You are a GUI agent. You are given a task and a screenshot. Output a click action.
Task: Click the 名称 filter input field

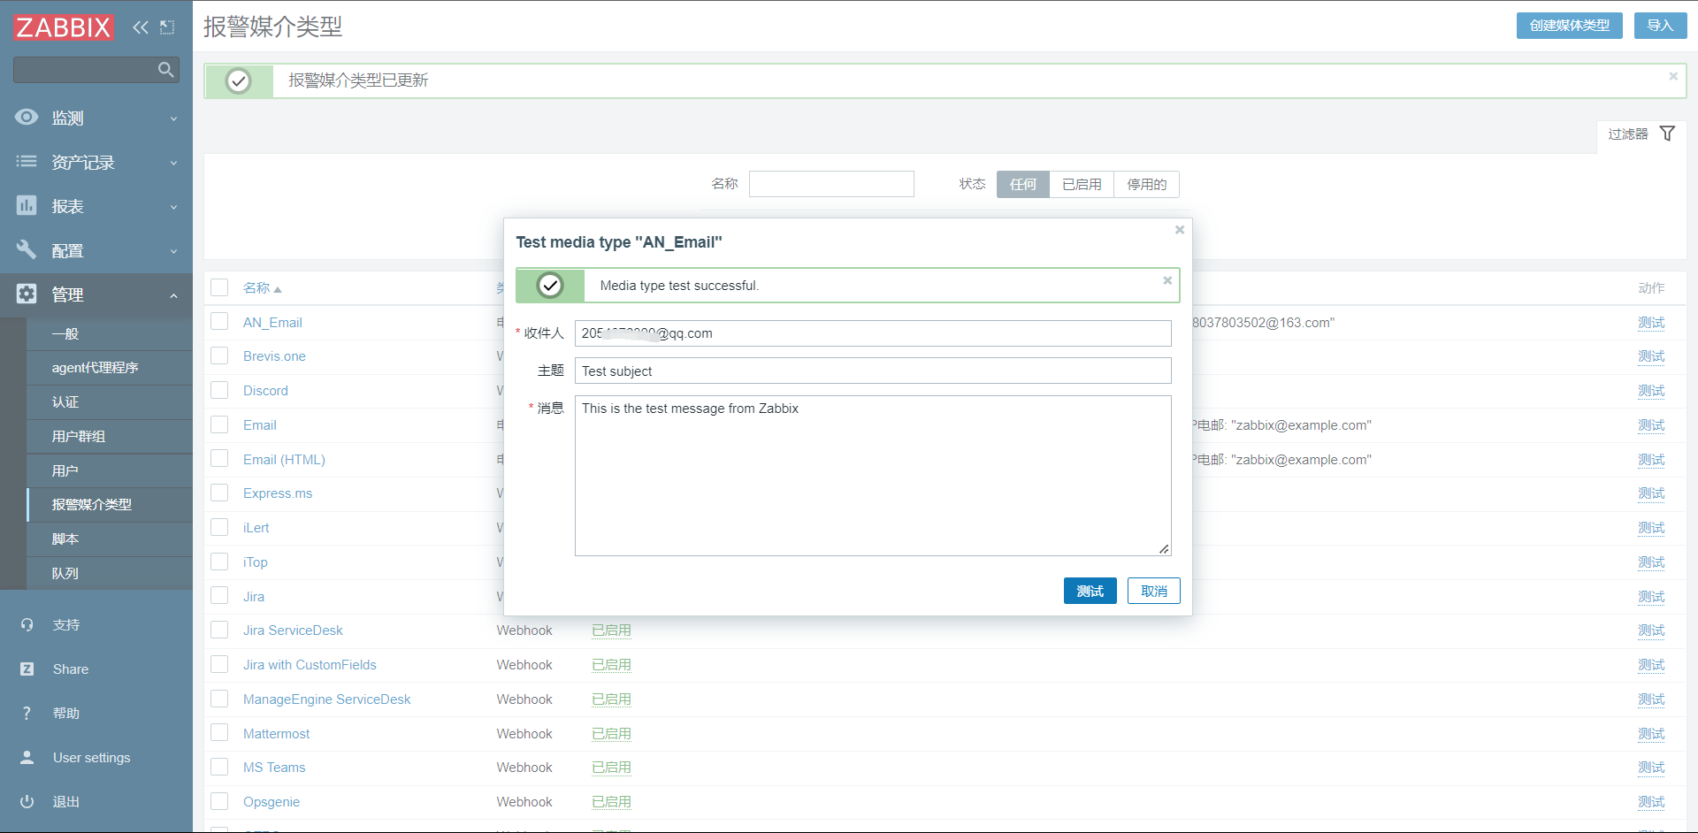pos(831,184)
